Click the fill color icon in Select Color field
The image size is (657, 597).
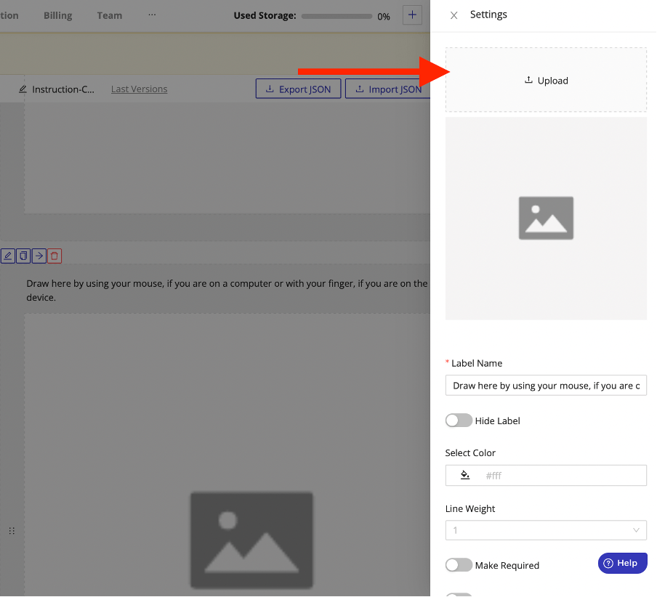pos(464,475)
